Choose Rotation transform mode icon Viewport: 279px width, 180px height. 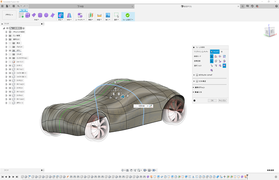coord(220,56)
